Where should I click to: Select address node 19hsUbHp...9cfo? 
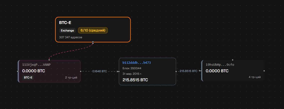tap(233, 71)
